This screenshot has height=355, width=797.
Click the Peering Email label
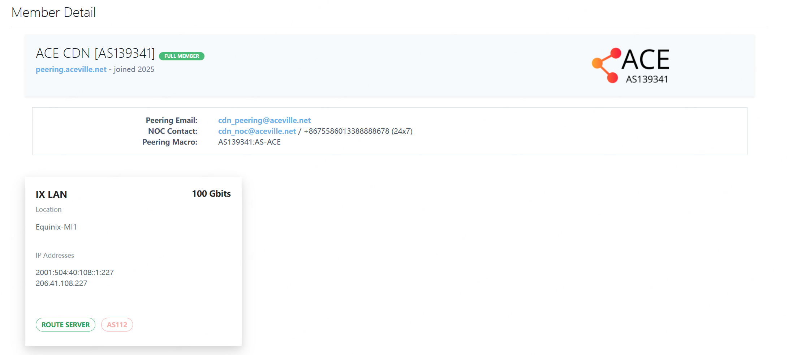pos(172,120)
